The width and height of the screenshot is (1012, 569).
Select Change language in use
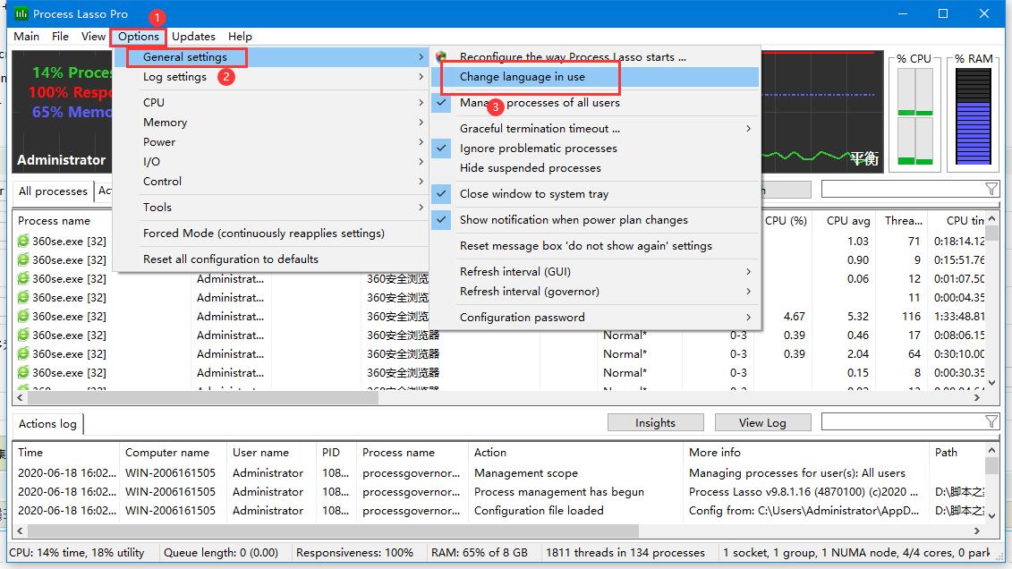(x=596, y=77)
